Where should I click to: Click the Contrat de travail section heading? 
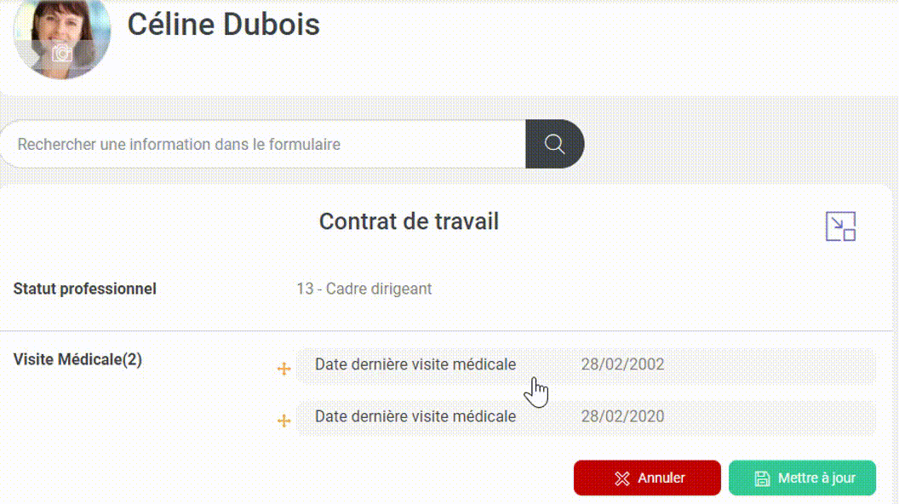(x=409, y=222)
